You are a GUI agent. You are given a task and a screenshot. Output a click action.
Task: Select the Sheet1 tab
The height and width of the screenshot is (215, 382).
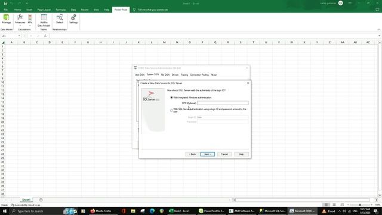[26, 200]
